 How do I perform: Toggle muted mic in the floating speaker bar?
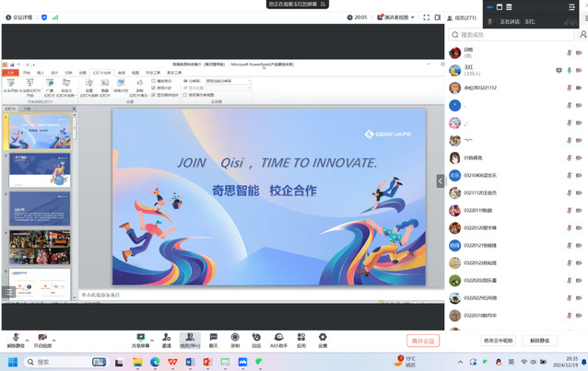tap(490, 22)
